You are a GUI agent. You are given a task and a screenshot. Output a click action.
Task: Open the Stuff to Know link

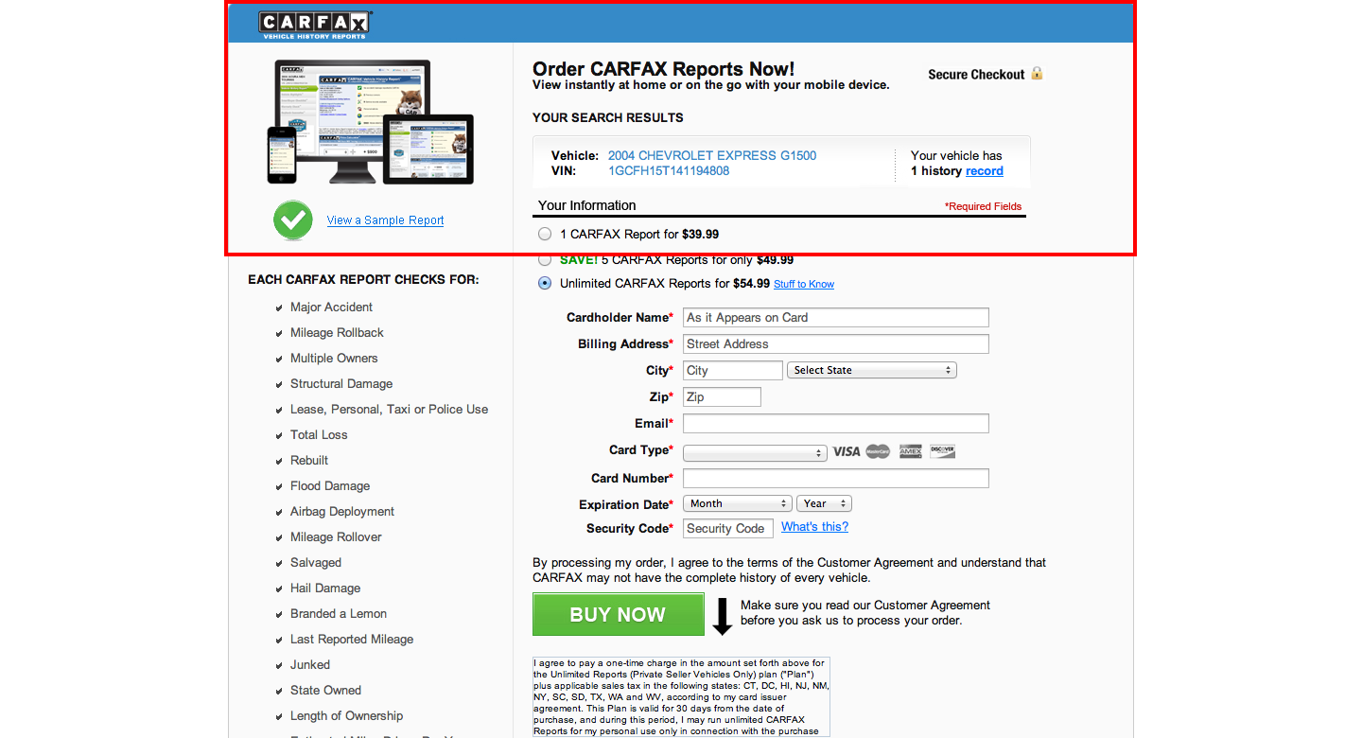tap(804, 284)
